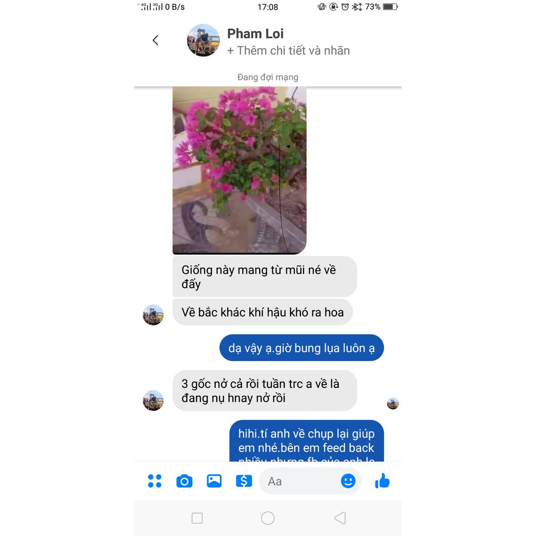This screenshot has height=536, width=536.
Task: Tap the Android home circle button
Action: point(267,518)
